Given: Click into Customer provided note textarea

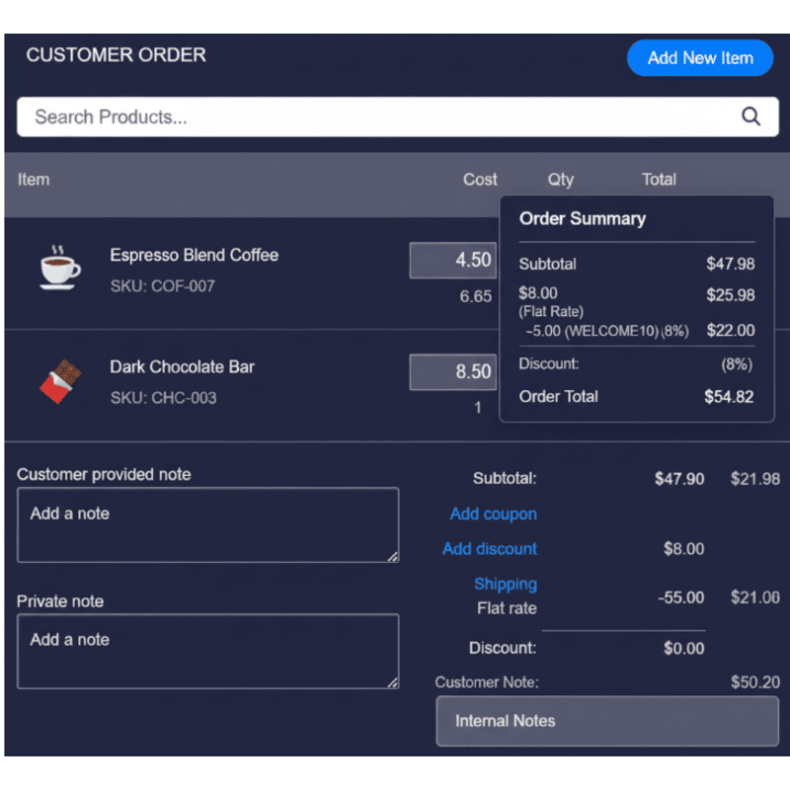Looking at the screenshot, I should [x=208, y=525].
